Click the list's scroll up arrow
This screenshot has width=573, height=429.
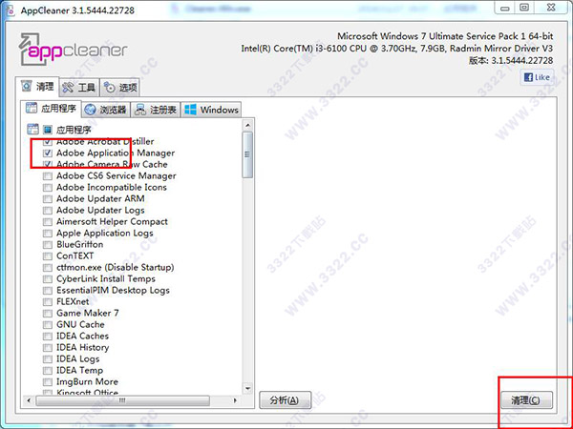(x=247, y=126)
